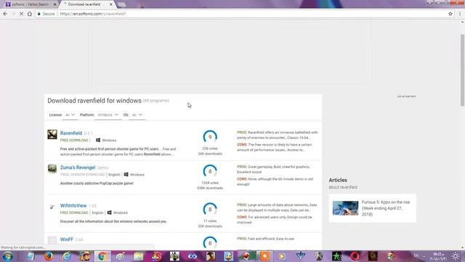Launch Opera from the taskbar
Image resolution: width=465 pixels, height=262 pixels.
point(355,256)
